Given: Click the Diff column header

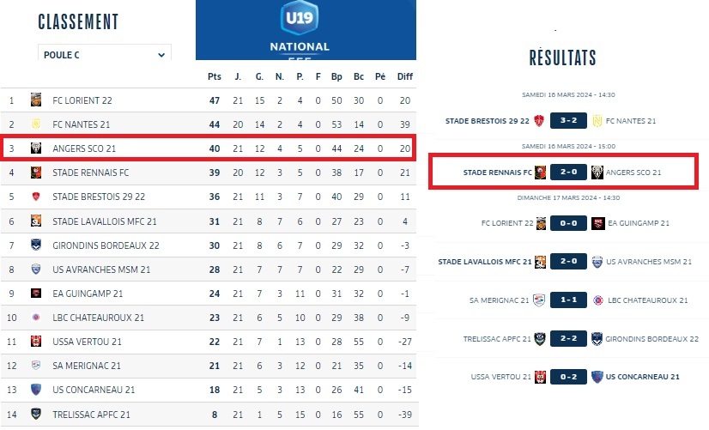Looking at the screenshot, I should tap(405, 76).
